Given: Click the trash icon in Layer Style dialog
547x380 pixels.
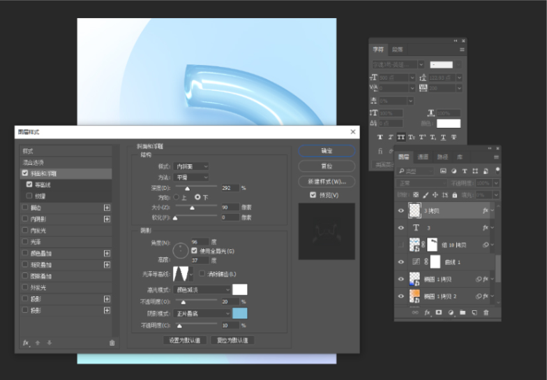Looking at the screenshot, I should point(112,343).
